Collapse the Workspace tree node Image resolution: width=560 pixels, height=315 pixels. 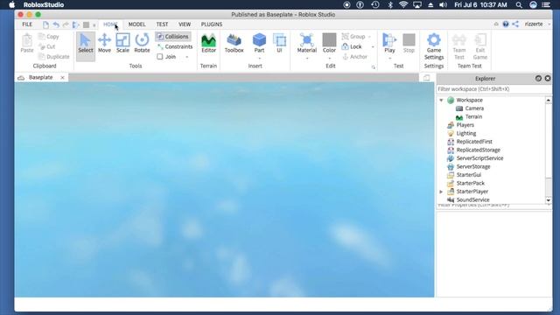point(441,100)
